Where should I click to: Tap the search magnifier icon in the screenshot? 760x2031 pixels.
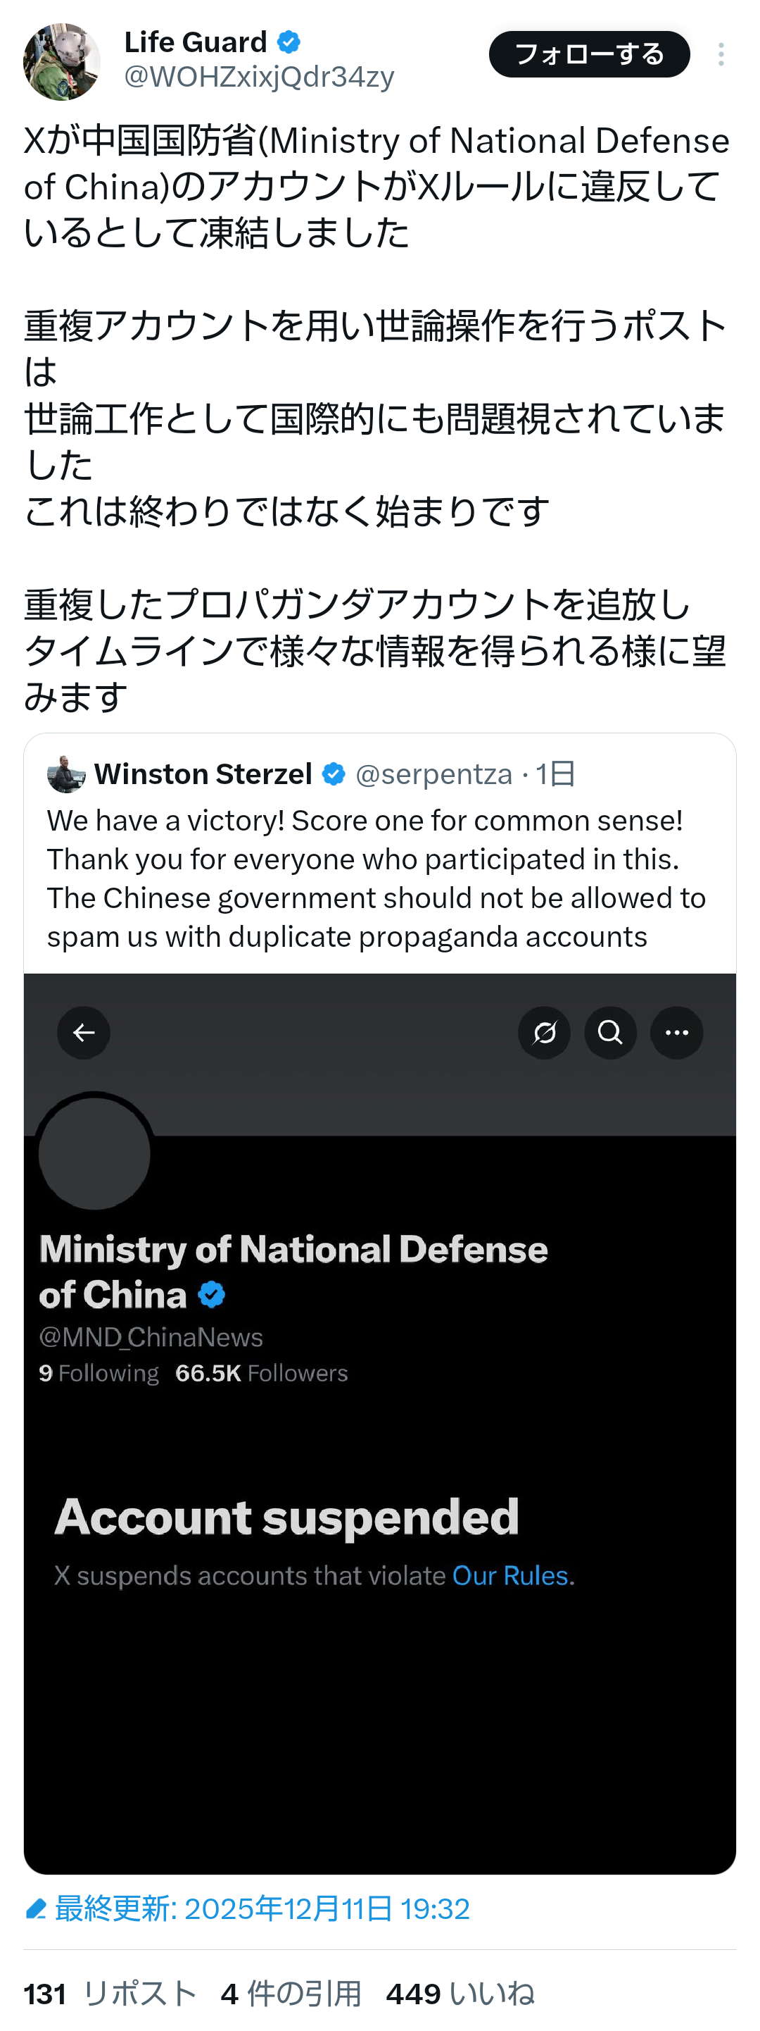610,1032
